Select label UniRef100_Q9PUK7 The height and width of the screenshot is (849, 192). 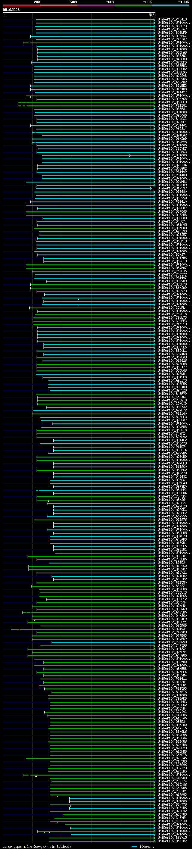[172, 208]
